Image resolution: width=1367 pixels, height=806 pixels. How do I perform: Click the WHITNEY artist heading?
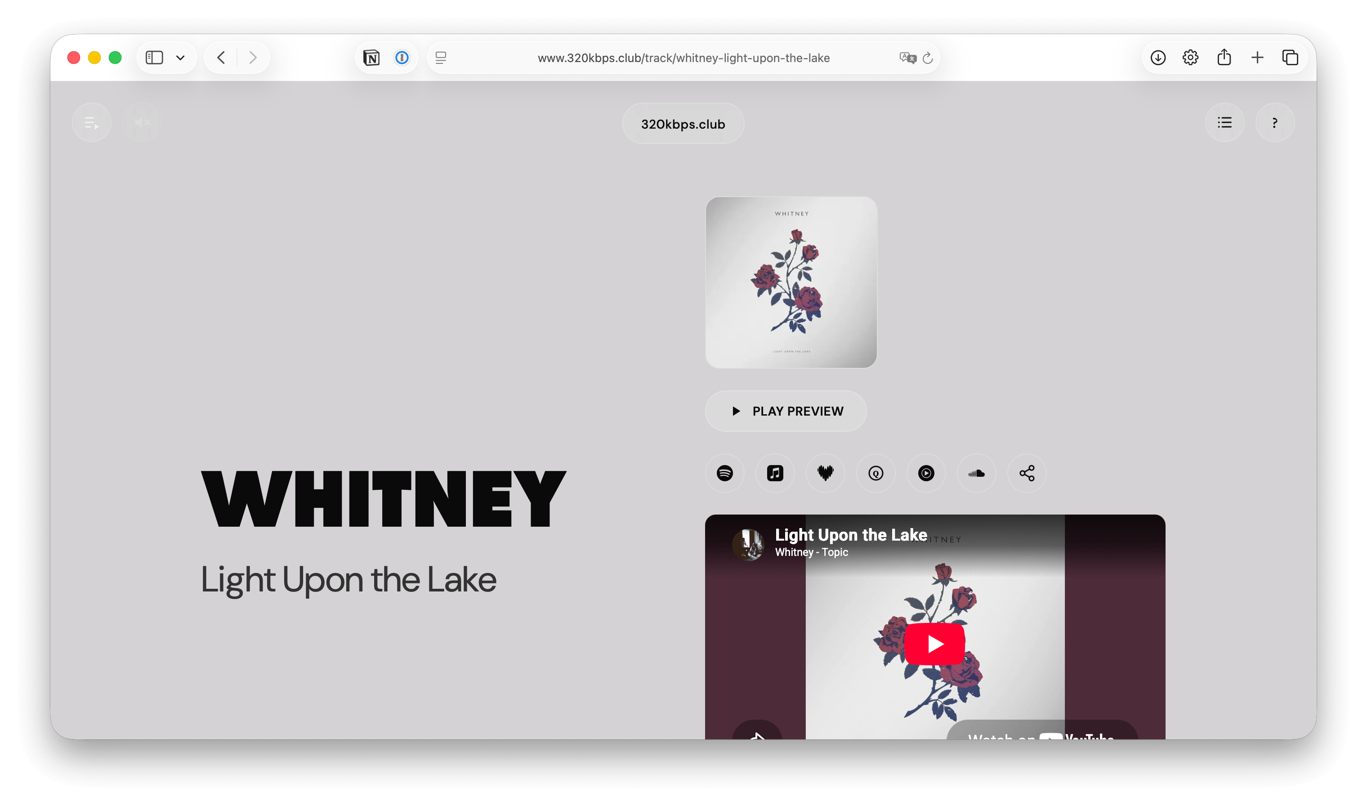pyautogui.click(x=383, y=499)
